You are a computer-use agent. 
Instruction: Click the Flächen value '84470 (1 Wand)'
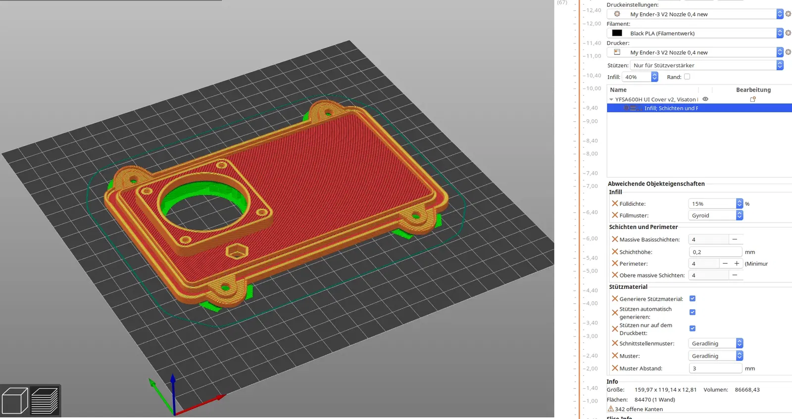click(655, 400)
